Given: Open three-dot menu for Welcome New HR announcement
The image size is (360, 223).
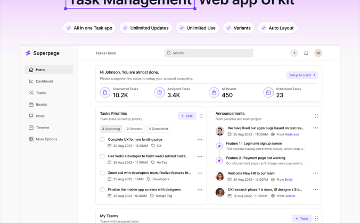Looking at the screenshot, I should point(315,173).
